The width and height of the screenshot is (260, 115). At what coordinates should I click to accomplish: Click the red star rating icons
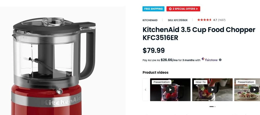click(x=204, y=20)
